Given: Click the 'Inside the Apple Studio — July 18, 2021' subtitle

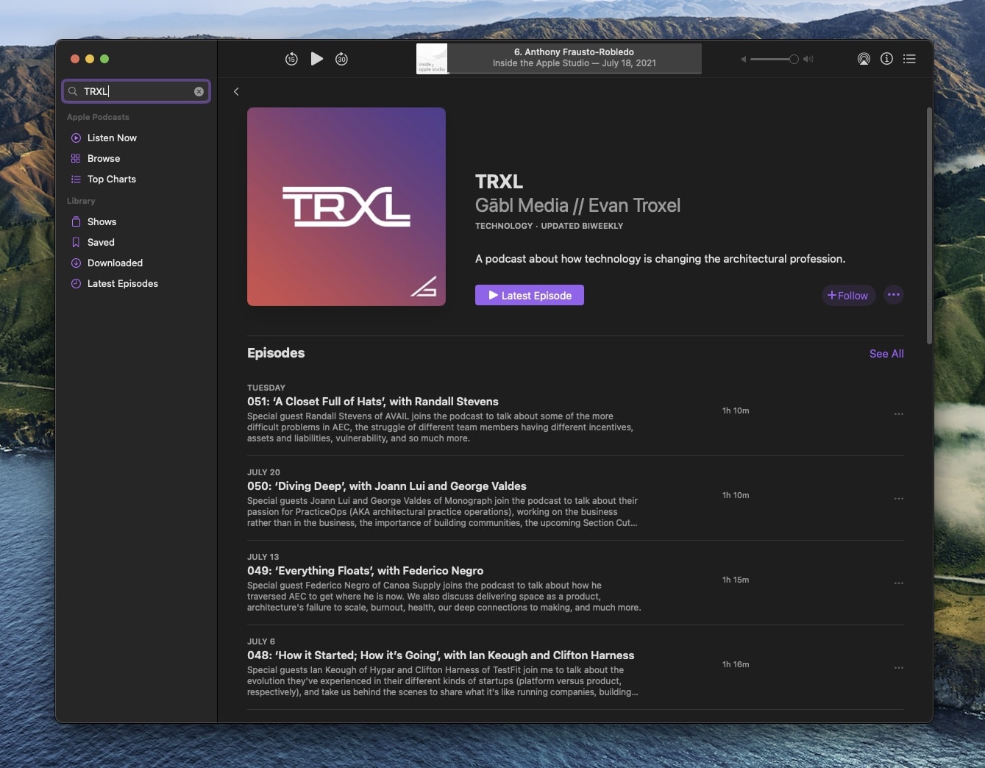Looking at the screenshot, I should 575,63.
